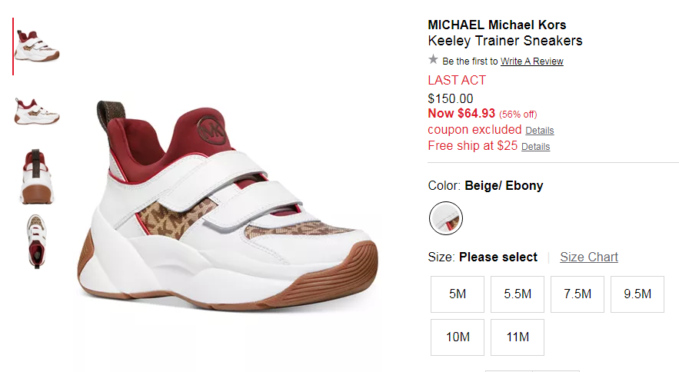Show the rear heel view thumbnail
The image size is (679, 372).
37,176
